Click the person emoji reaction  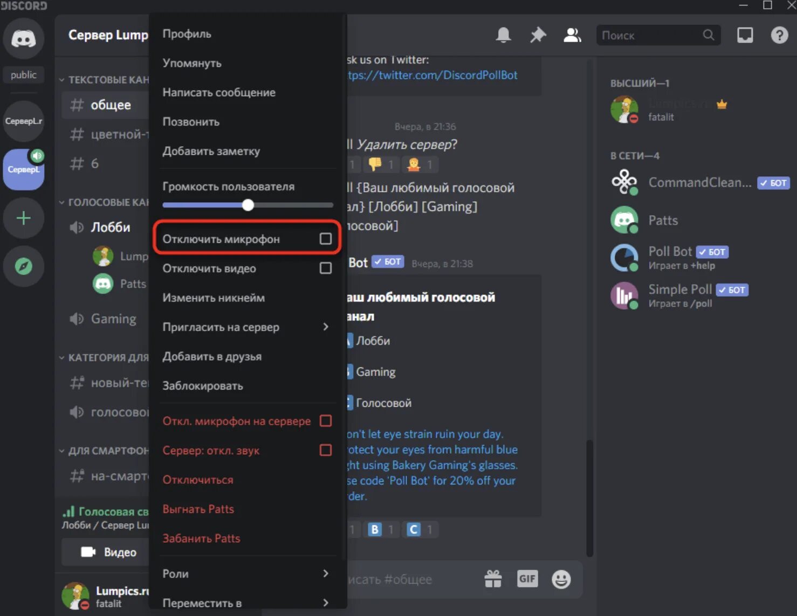[421, 164]
